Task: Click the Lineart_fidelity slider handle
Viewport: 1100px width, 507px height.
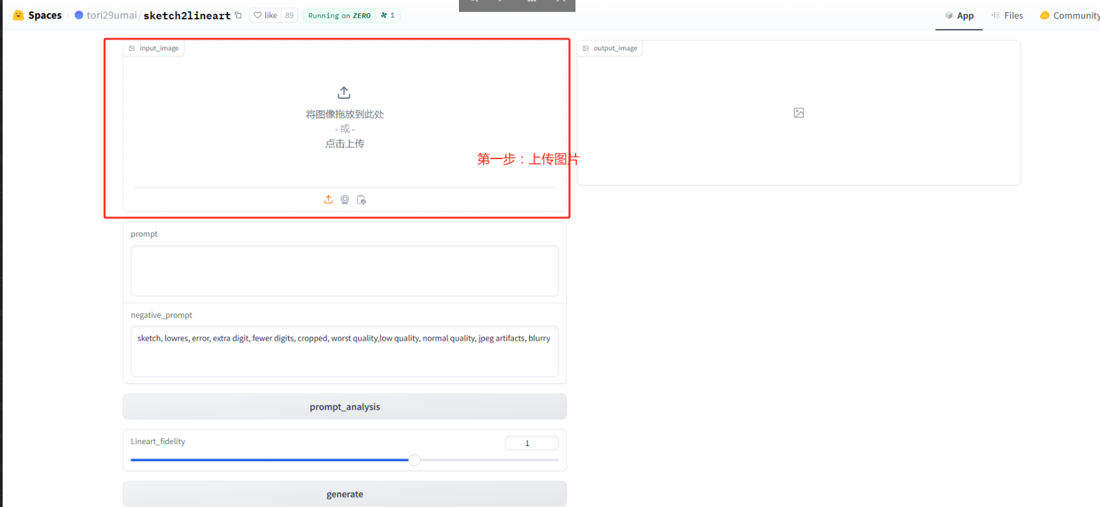Action: (415, 460)
